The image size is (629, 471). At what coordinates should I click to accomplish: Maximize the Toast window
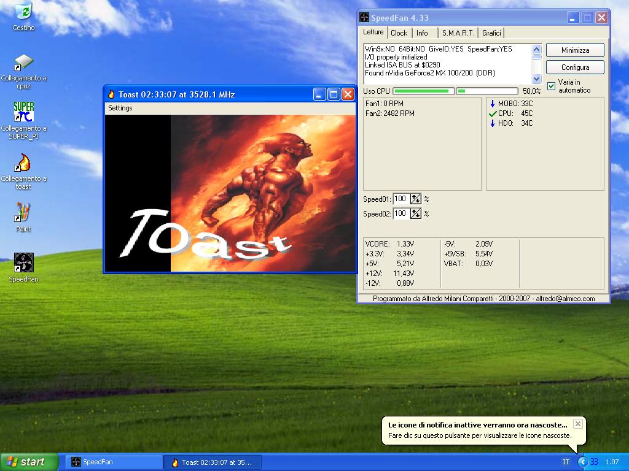click(x=334, y=94)
